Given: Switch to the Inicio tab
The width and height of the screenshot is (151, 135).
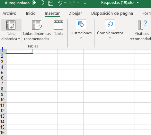Looking at the screenshot, I should click(x=31, y=13).
